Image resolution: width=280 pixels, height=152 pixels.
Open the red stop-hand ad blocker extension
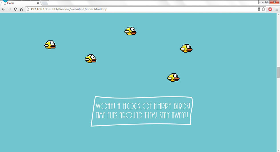coord(270,9)
